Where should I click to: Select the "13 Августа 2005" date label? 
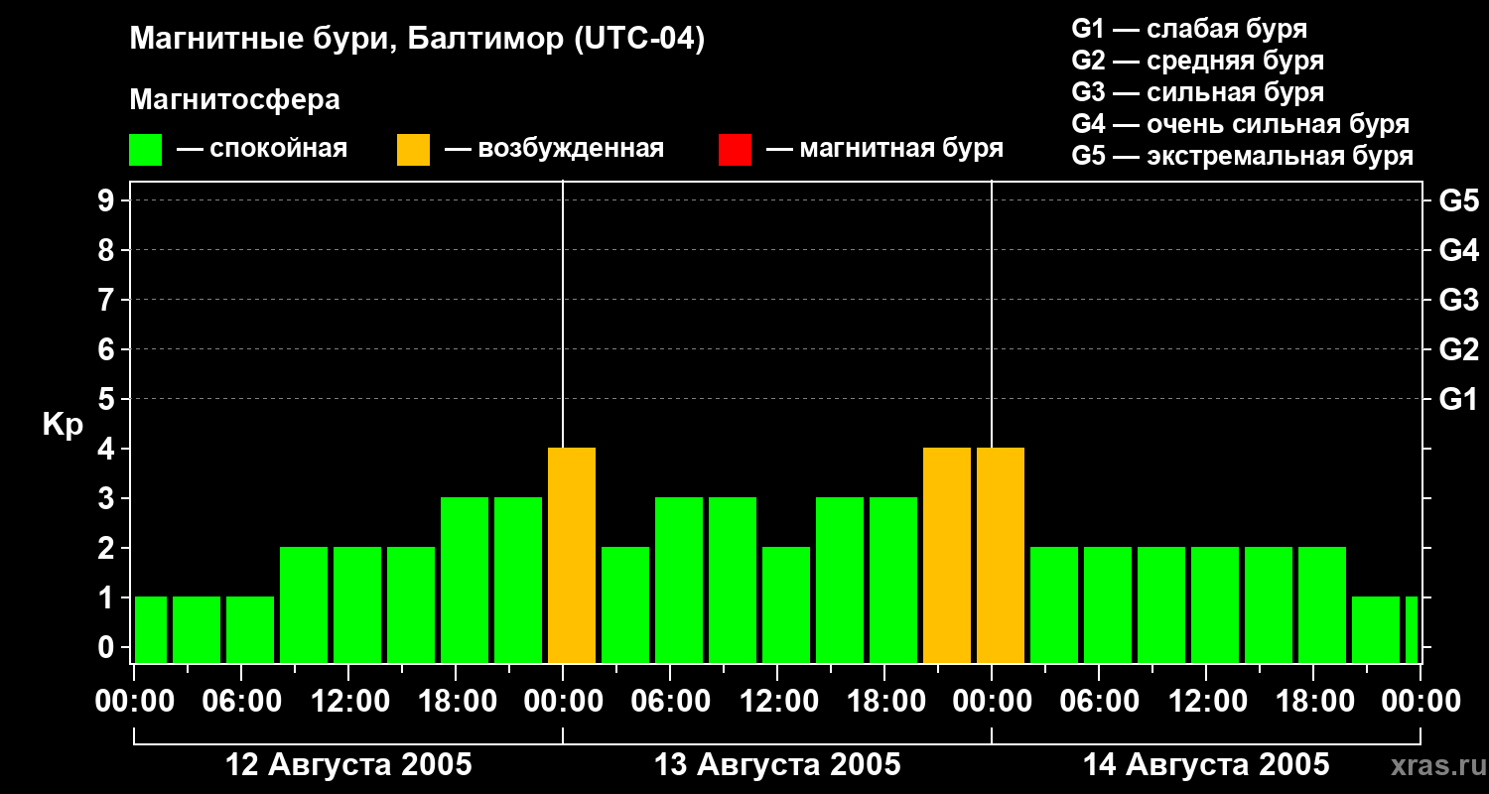(777, 765)
